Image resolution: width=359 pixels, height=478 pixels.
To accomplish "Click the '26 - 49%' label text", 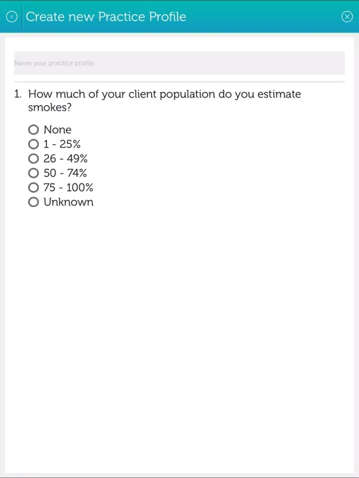I will click(65, 159).
